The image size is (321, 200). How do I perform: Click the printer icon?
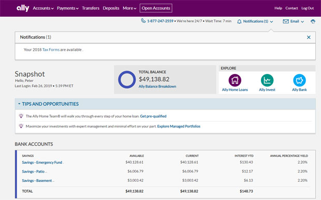click(313, 21)
